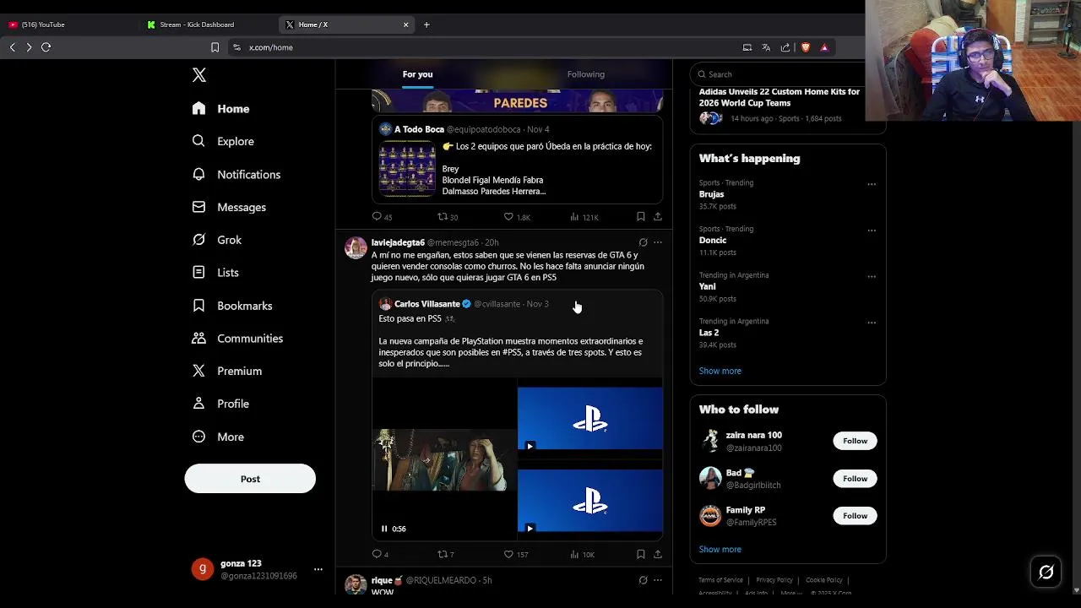Click the Profile icon in the sidebar
The height and width of the screenshot is (608, 1081).
[x=198, y=404]
